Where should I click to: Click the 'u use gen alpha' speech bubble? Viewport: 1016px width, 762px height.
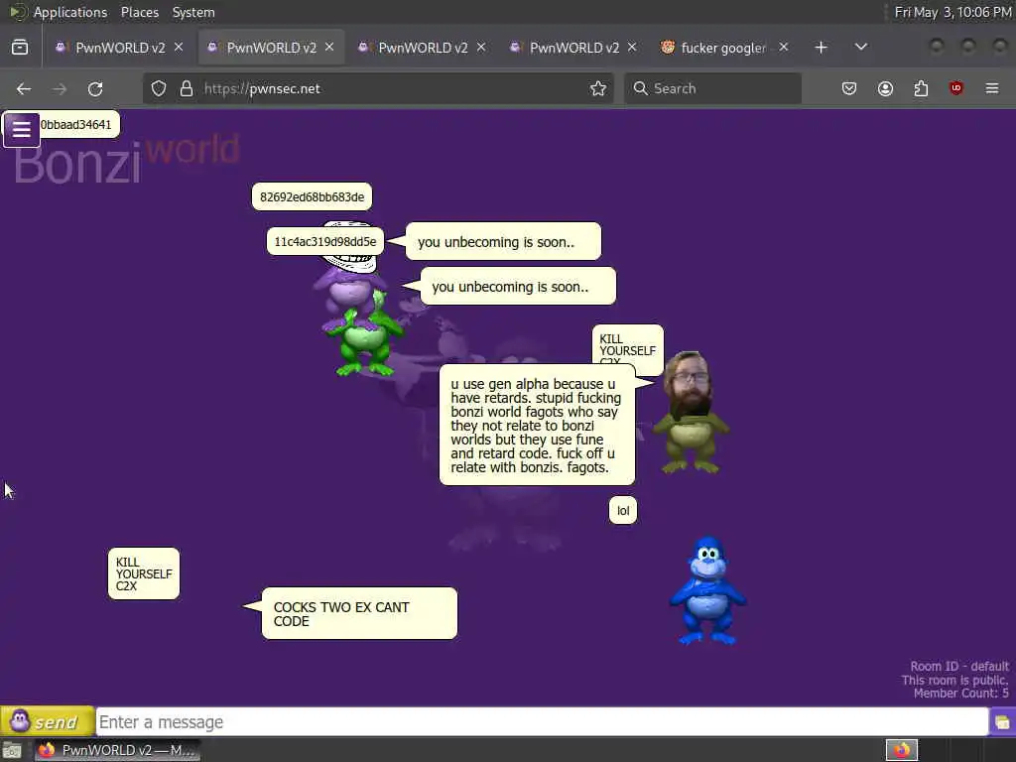point(537,425)
